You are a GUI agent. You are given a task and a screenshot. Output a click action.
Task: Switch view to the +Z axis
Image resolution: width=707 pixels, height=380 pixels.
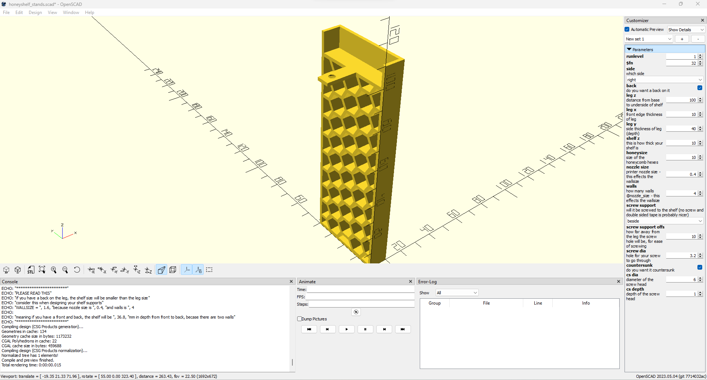(137, 270)
